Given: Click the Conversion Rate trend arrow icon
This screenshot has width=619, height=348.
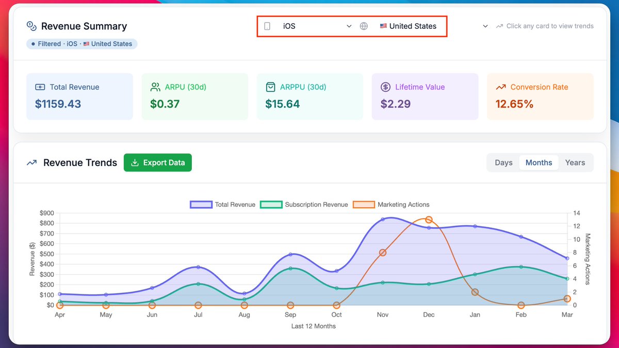Looking at the screenshot, I should 500,87.
